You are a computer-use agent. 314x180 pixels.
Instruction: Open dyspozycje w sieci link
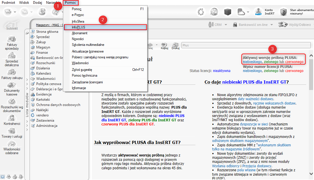click(254, 124)
